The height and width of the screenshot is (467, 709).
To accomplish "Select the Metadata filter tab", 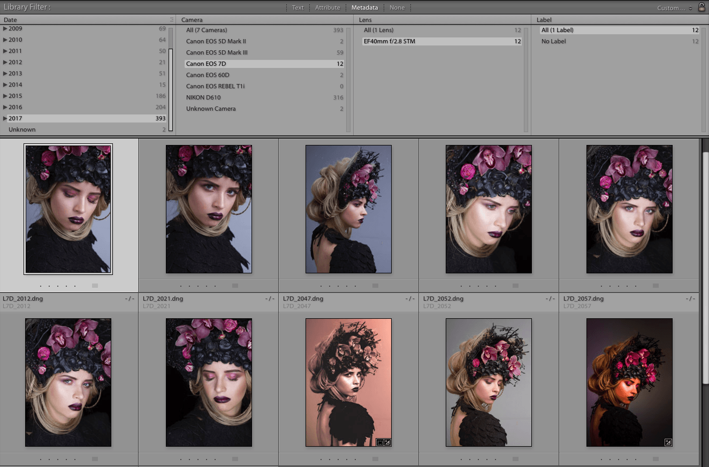I will coord(365,7).
